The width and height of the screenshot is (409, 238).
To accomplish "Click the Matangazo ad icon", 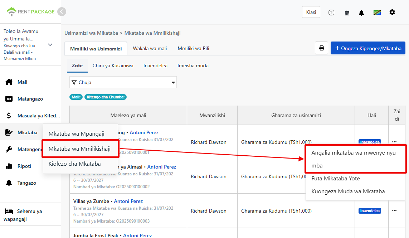I will pyautogui.click(x=9, y=99).
